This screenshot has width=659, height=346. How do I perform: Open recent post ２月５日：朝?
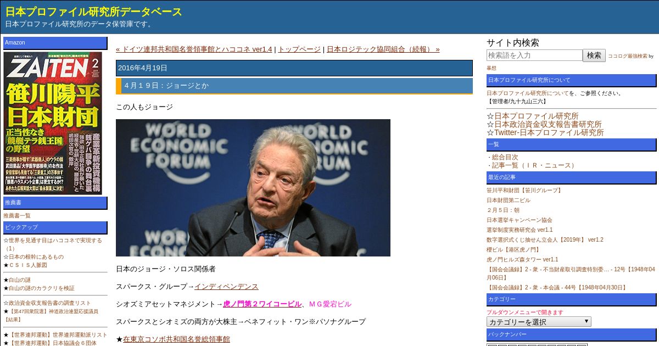point(503,210)
